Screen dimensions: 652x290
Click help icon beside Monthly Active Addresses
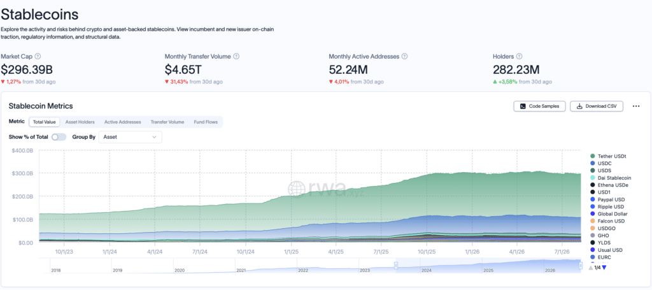pos(404,56)
